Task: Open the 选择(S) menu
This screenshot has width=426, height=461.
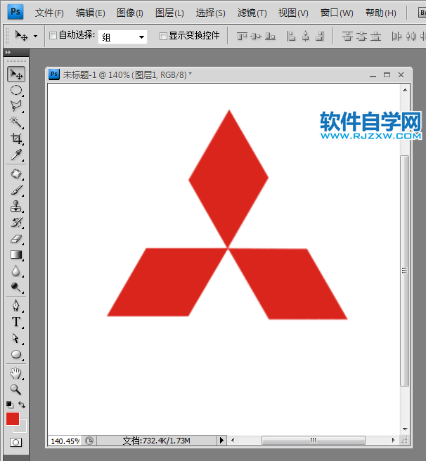Action: [211, 13]
